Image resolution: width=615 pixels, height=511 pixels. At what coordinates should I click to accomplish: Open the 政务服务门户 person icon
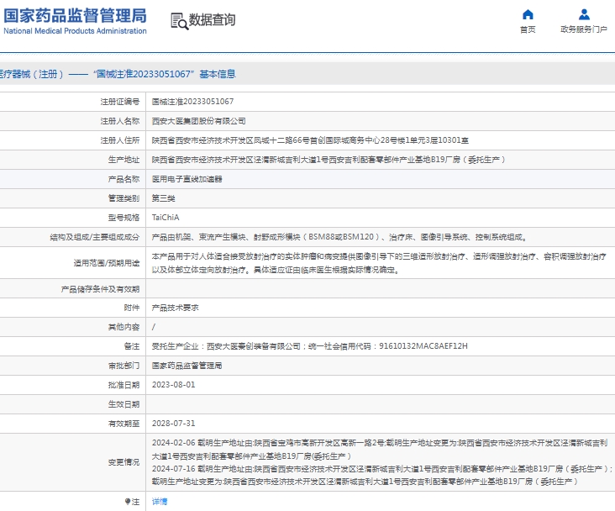click(584, 14)
